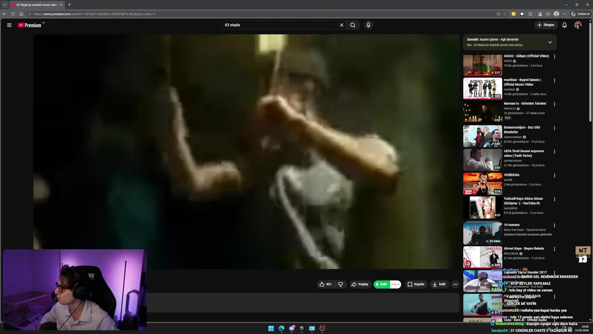Screen dimensions: 593x334
Task: Go to the browser home page
Action: pyautogui.click(x=21, y=14)
